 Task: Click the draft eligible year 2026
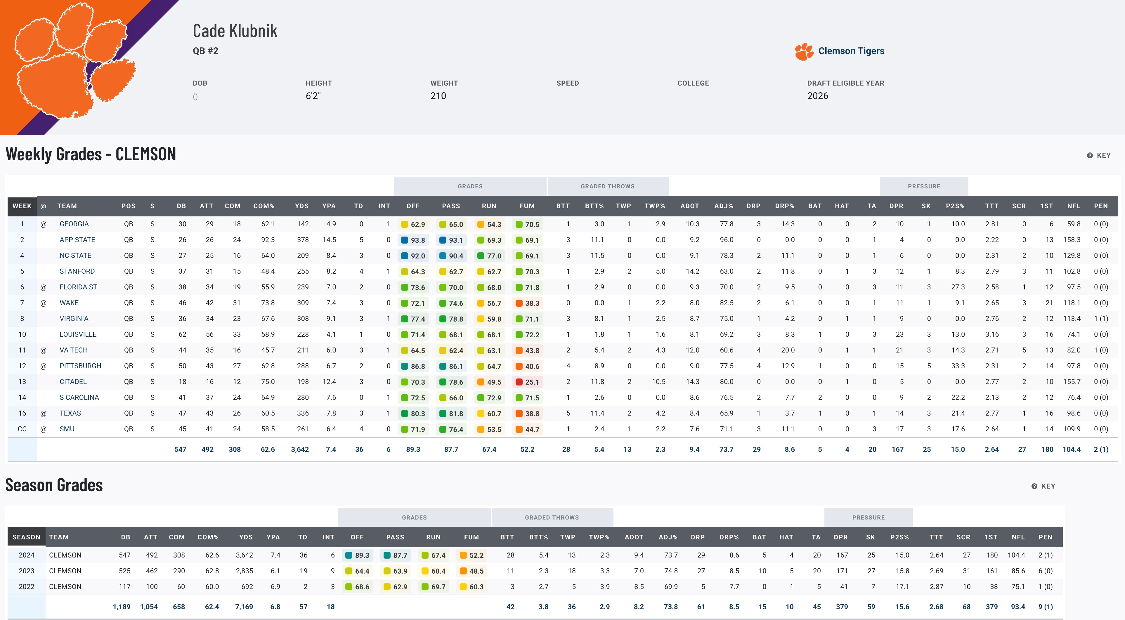818,95
